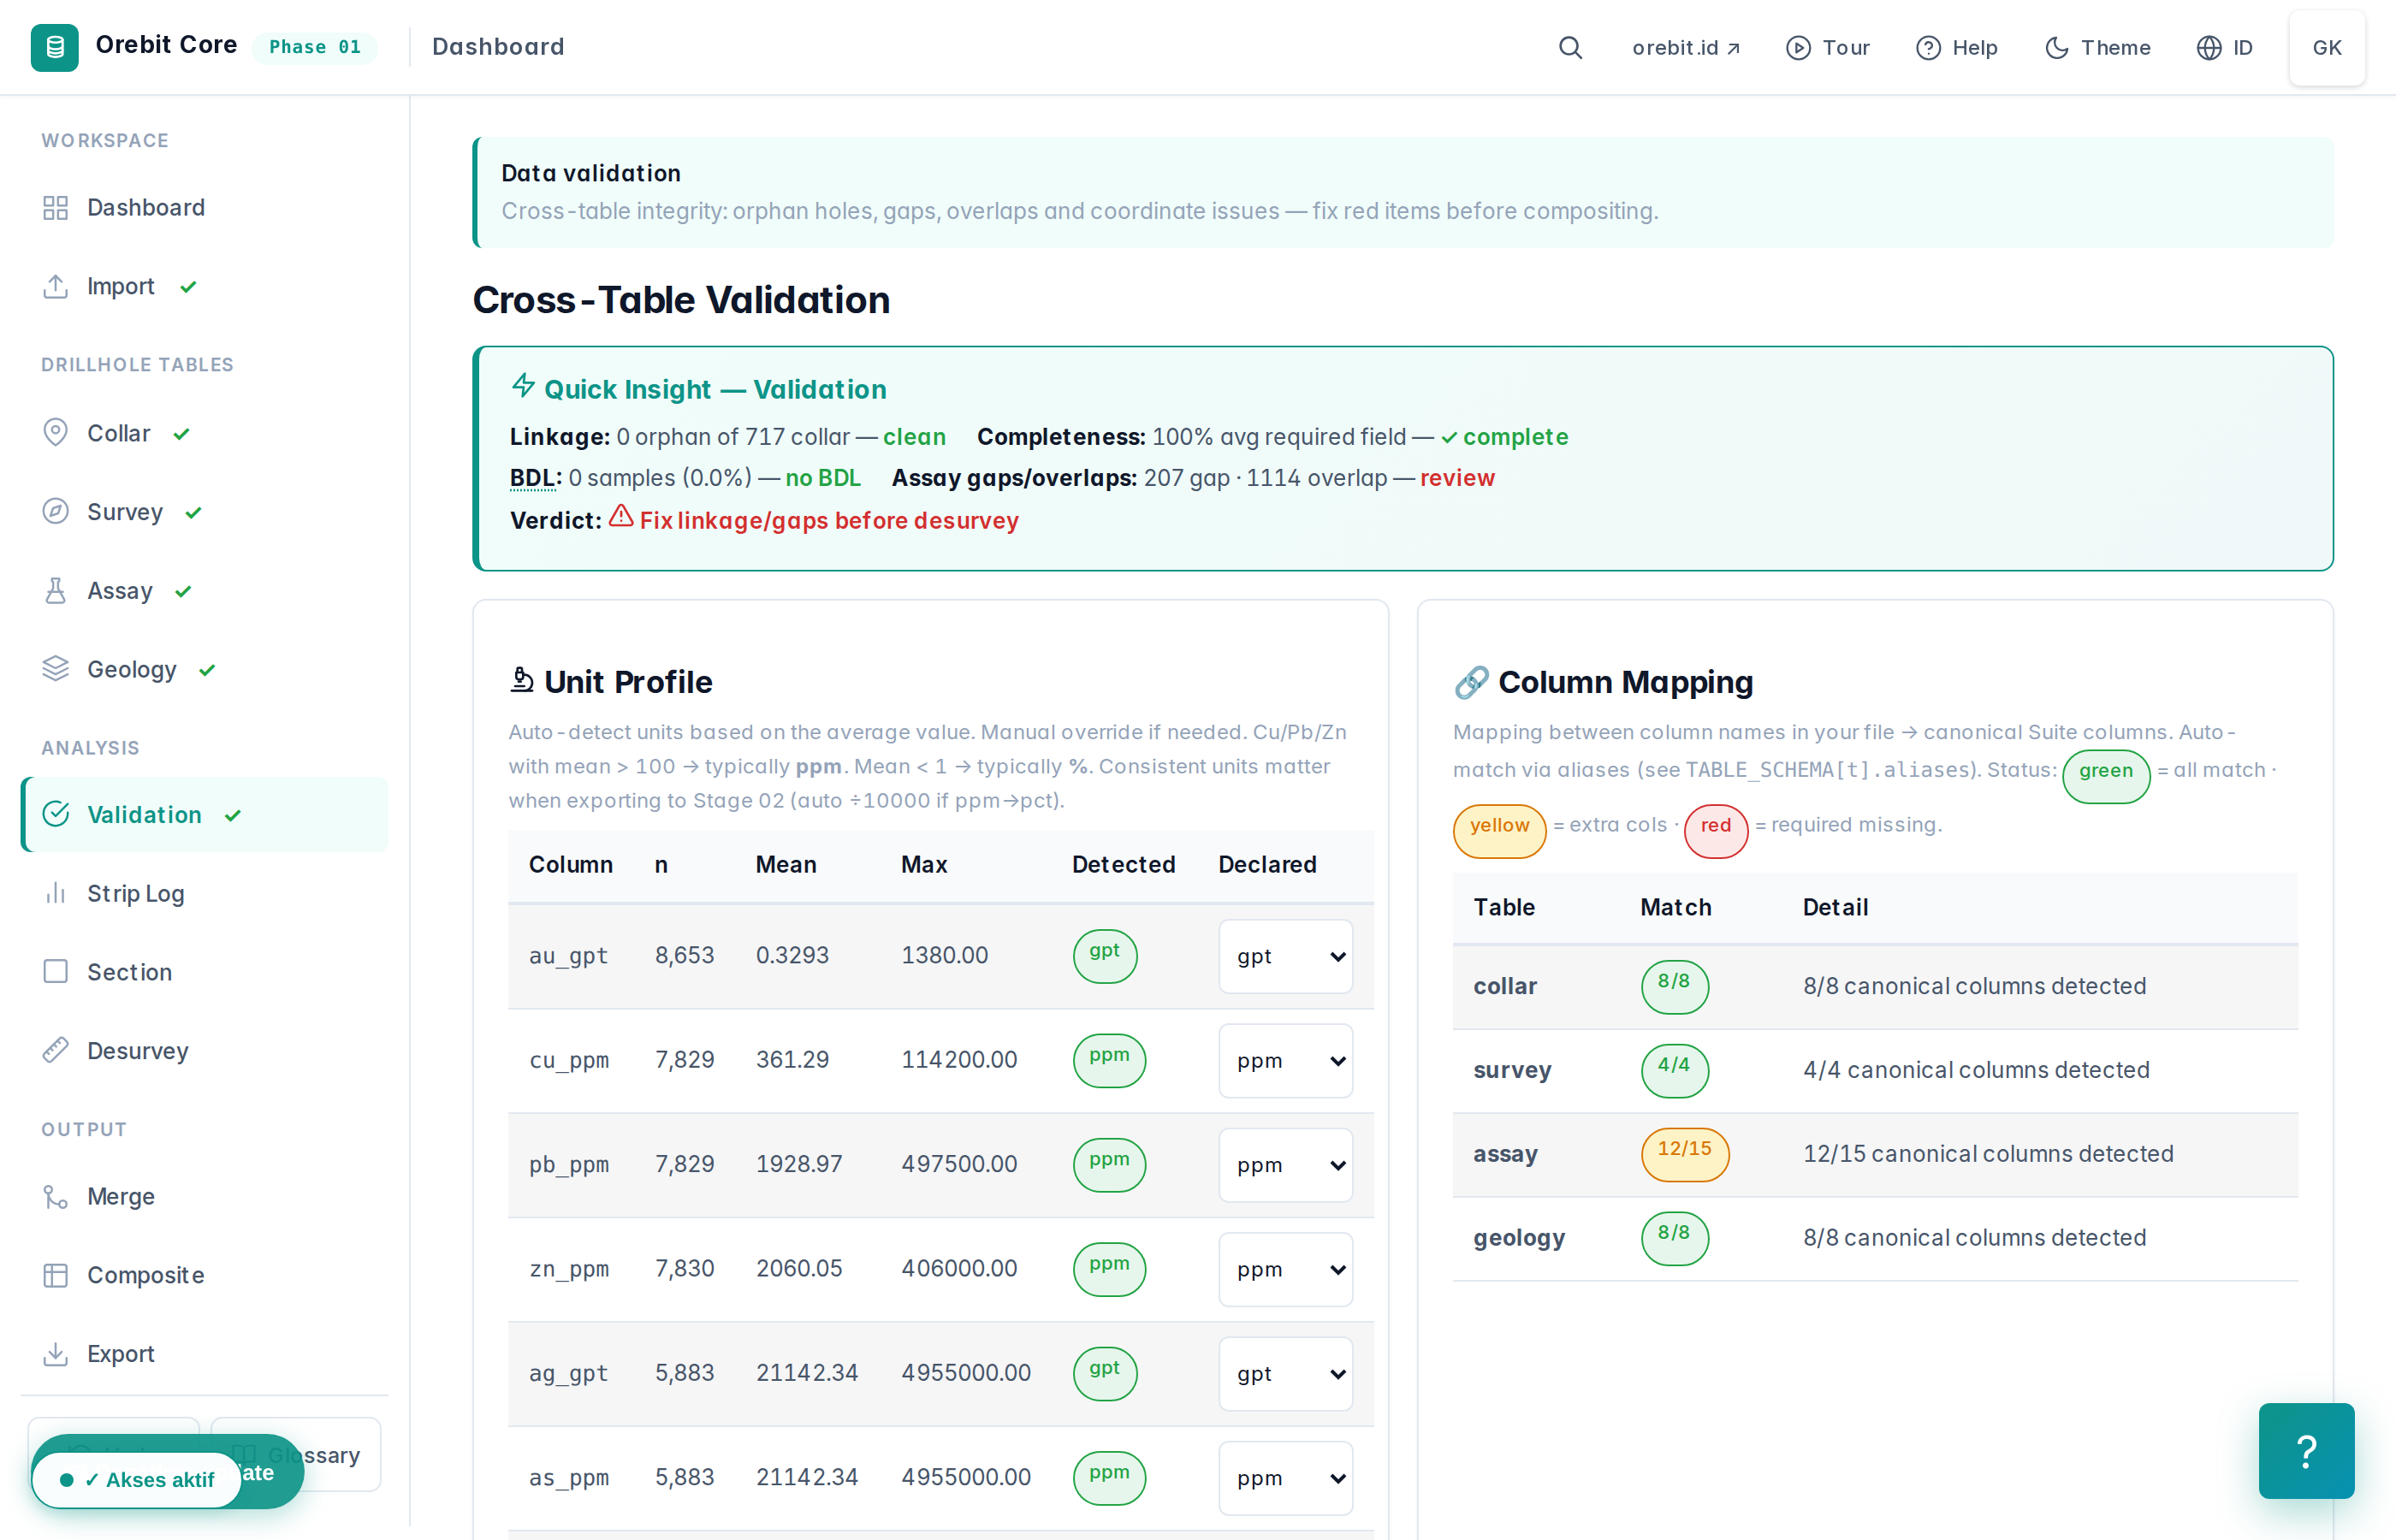Click the Survey compass icon
This screenshot has height=1540, width=2396.
[x=56, y=512]
